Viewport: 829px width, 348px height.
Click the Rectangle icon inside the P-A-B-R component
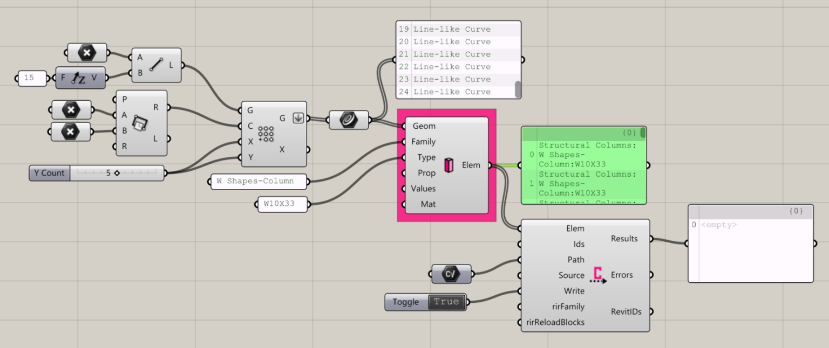pyautogui.click(x=141, y=123)
